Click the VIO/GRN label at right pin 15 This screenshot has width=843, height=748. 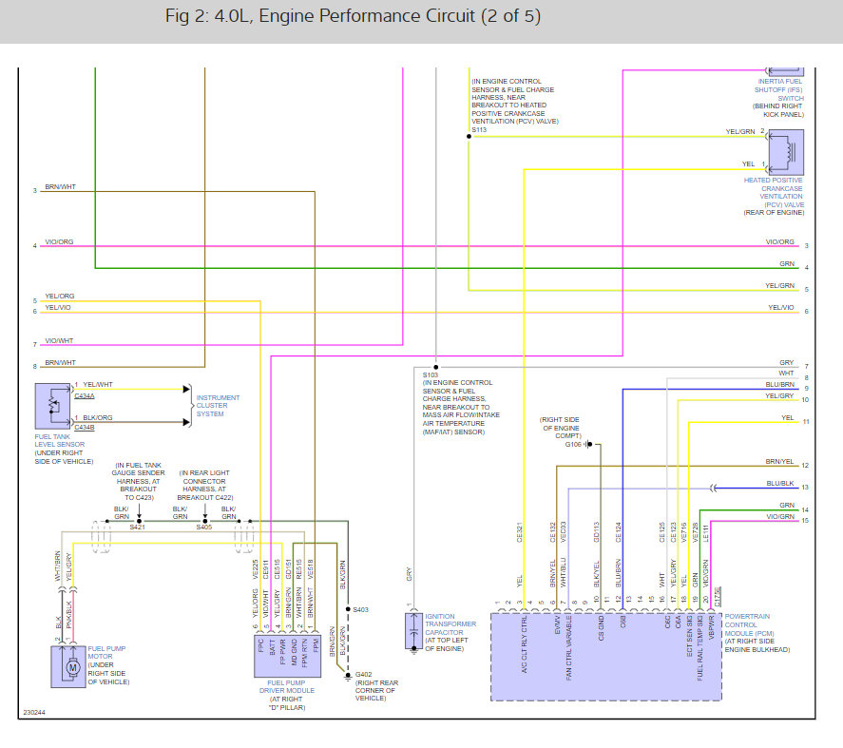point(780,516)
